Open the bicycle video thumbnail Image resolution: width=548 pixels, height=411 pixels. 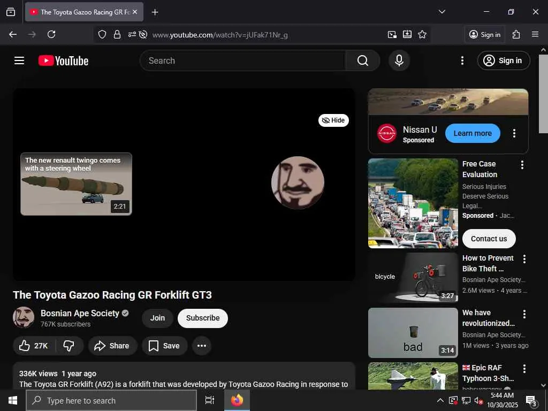point(413,278)
